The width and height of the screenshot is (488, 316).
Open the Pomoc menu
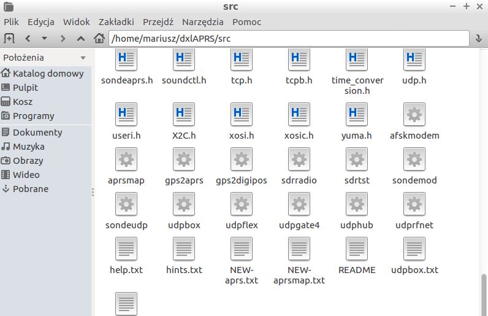pyautogui.click(x=247, y=22)
